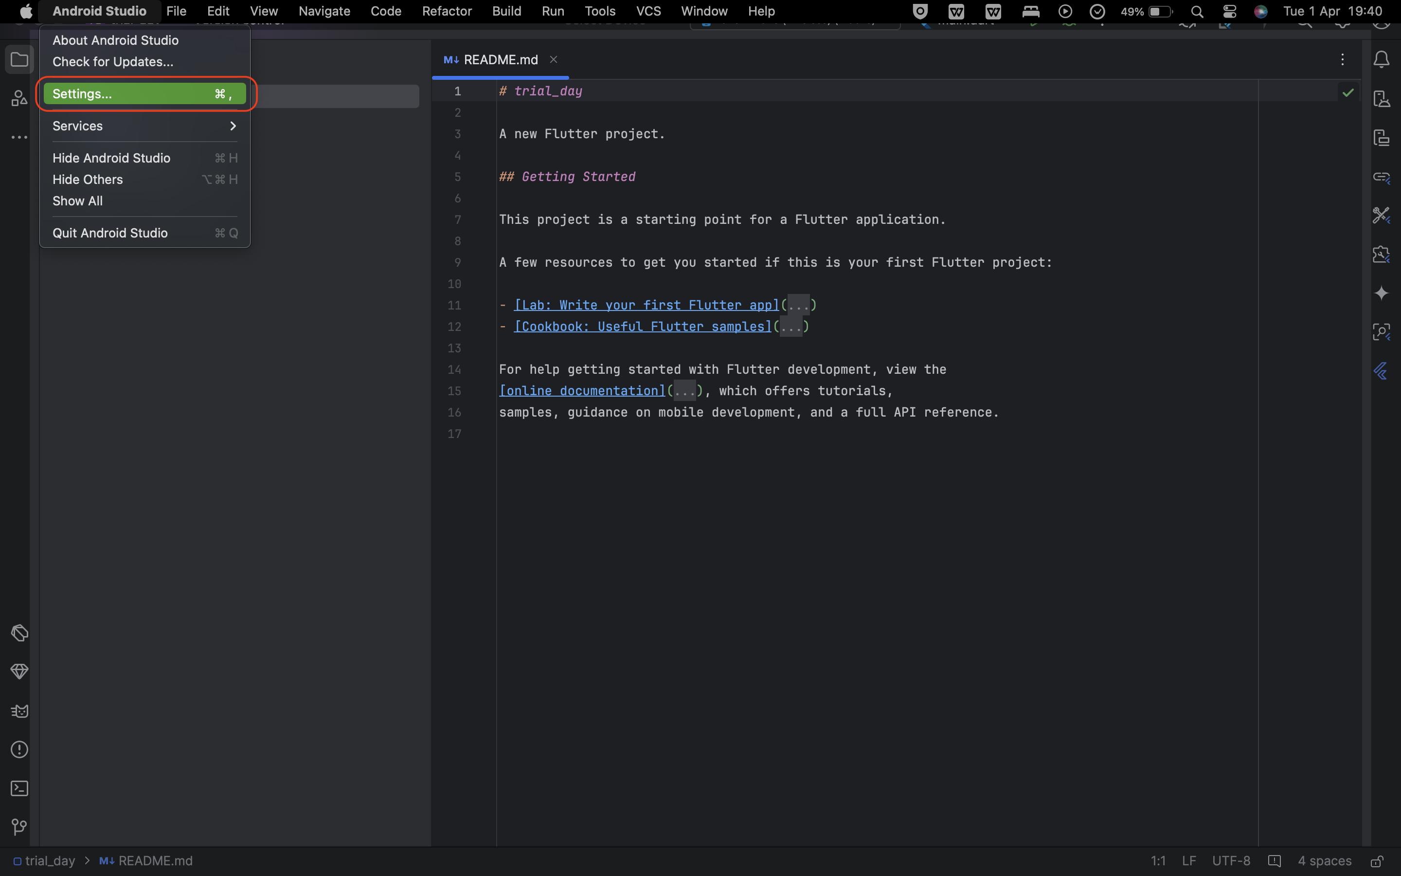
Task: Expand the folded URL on line 15
Action: click(x=684, y=391)
